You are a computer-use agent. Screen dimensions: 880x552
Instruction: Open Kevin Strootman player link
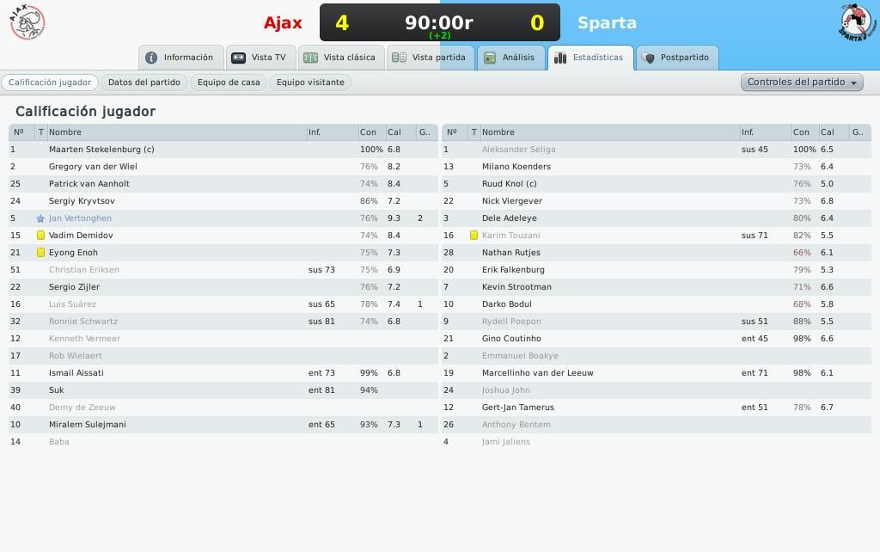click(516, 287)
